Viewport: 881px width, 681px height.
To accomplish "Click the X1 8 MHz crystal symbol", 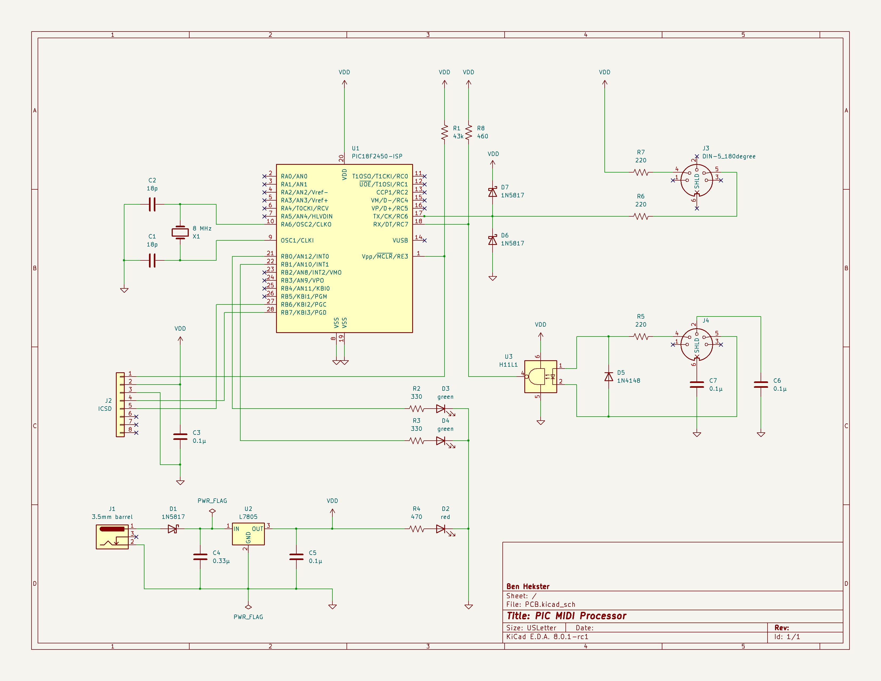I will (x=180, y=232).
